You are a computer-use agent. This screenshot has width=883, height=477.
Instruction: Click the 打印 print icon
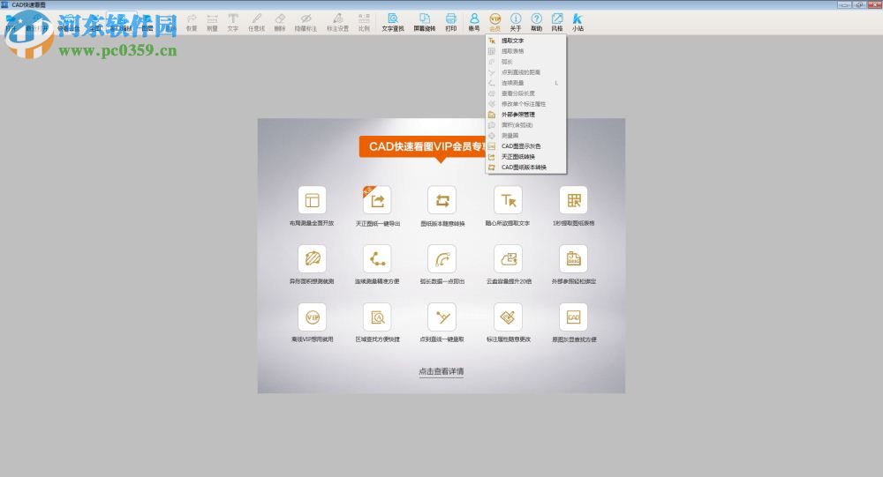[450, 22]
